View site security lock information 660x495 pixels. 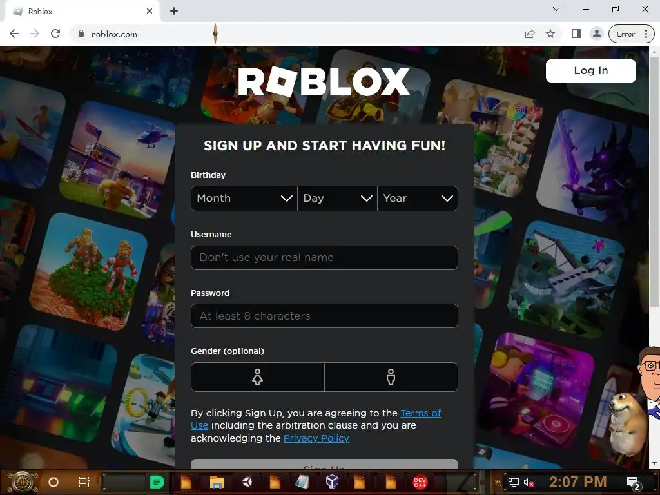81,34
